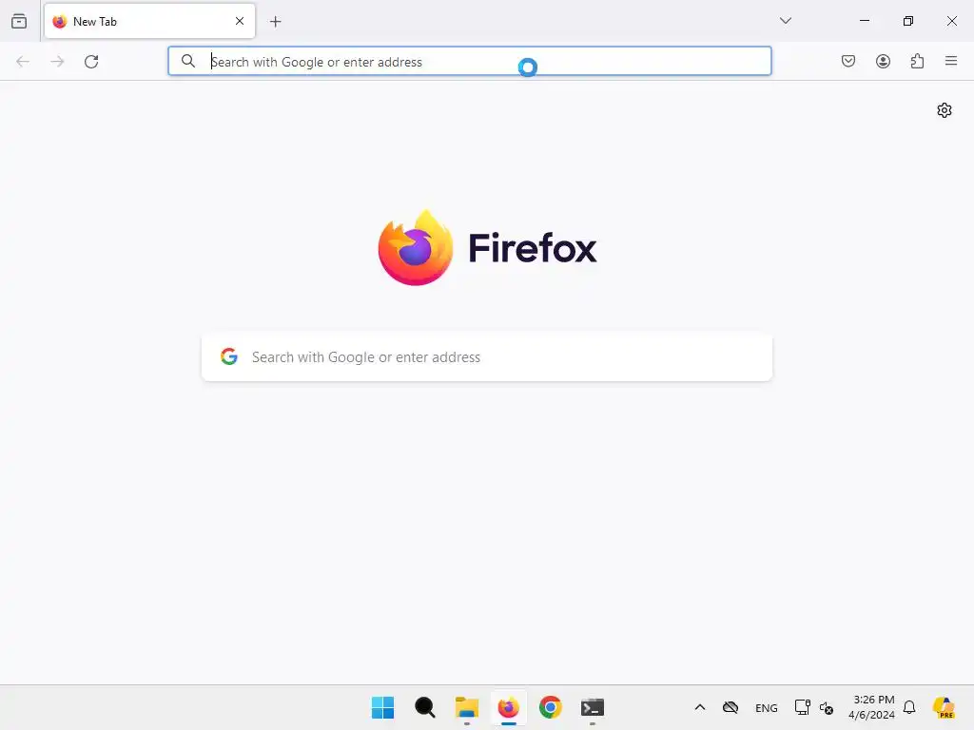
Task: Click the Firefox taskbar icon
Action: (x=509, y=707)
